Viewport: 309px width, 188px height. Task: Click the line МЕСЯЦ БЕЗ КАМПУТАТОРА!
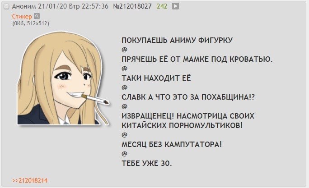coord(172,144)
